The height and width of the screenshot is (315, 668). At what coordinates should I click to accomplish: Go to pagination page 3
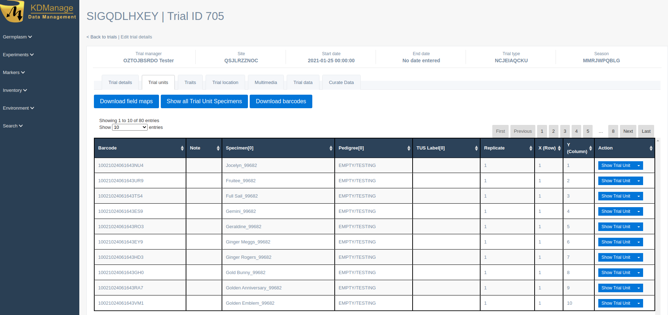[x=565, y=131]
